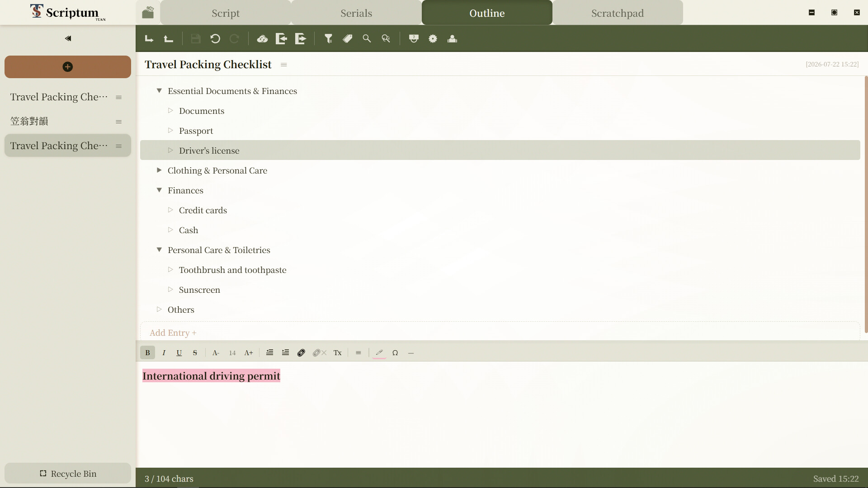Collapse the Finances tree entry
This screenshot has width=868, height=488.
click(159, 190)
